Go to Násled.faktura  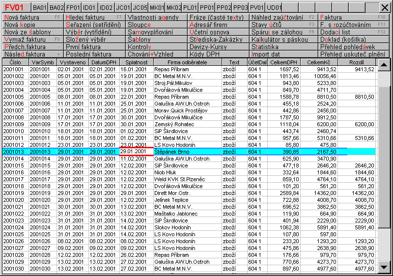click(32, 54)
